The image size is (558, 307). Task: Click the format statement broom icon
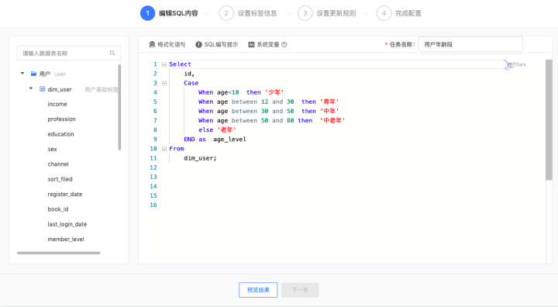click(x=152, y=44)
